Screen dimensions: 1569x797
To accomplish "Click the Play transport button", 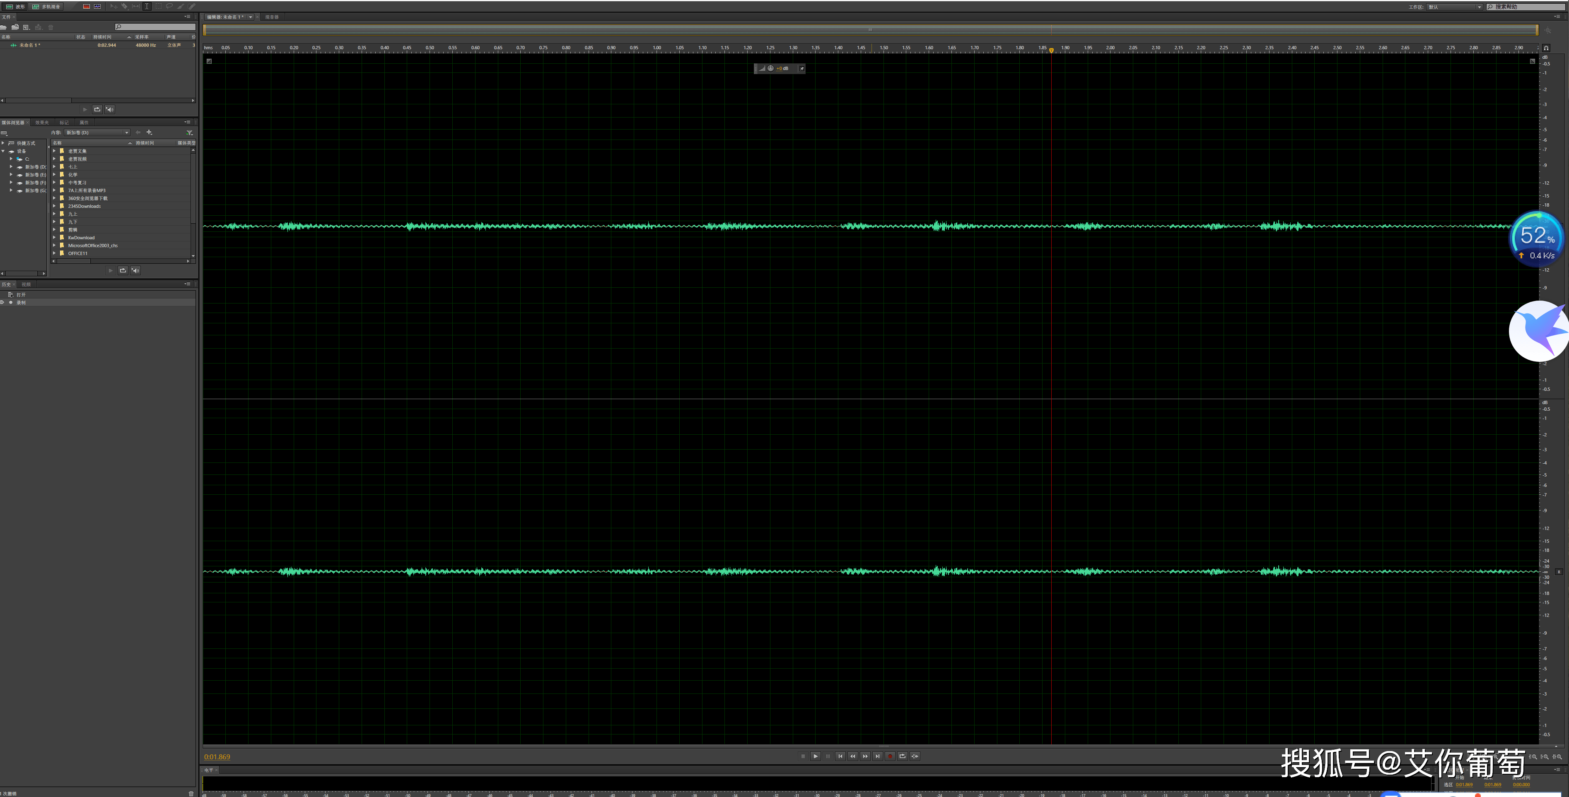I will coord(816,756).
